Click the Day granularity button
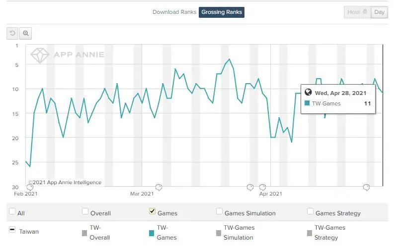Viewport: 400px width, 248px height. (380, 12)
